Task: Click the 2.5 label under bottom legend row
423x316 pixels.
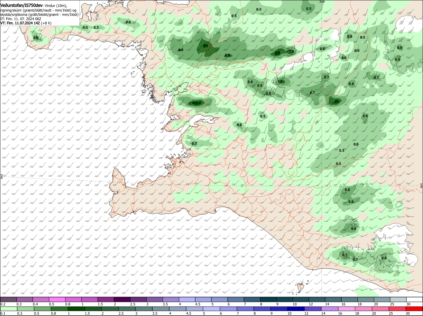Action: coord(121,313)
